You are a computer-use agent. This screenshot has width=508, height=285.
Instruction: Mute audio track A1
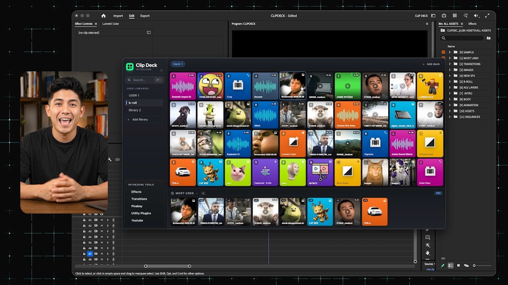click(102, 220)
